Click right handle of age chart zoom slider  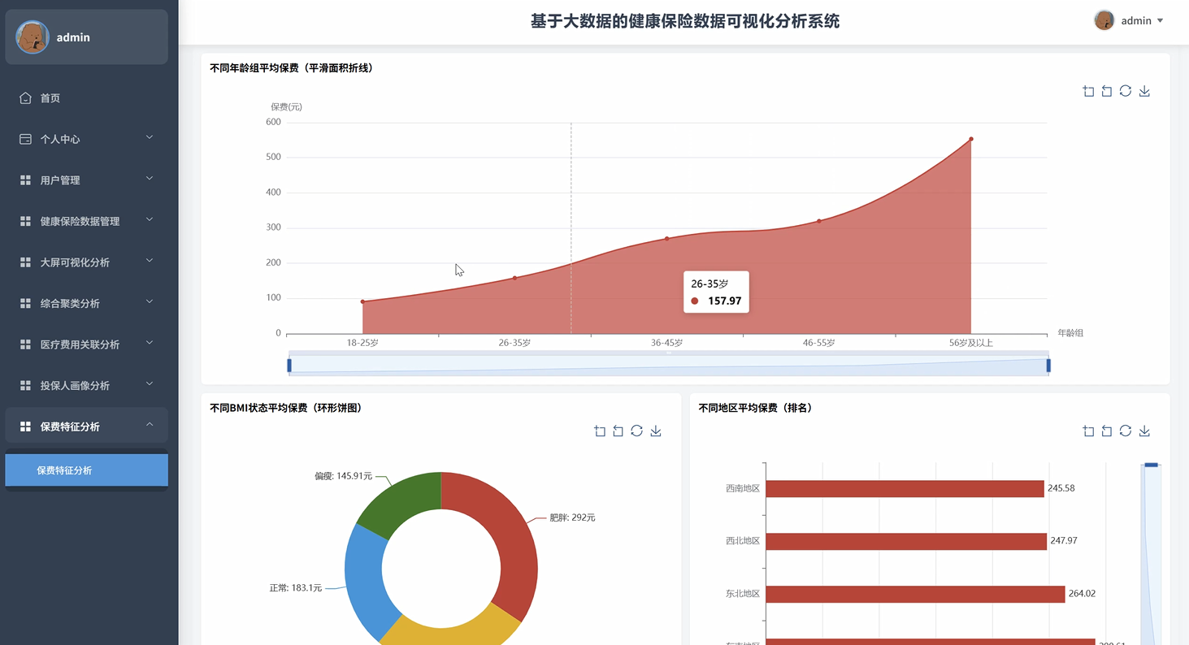click(1048, 366)
